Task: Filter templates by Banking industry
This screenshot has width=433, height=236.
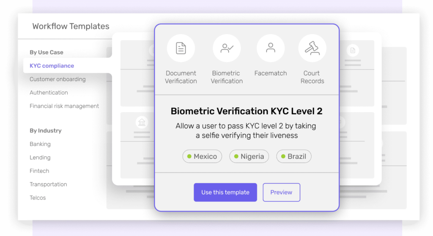Action: (x=40, y=144)
